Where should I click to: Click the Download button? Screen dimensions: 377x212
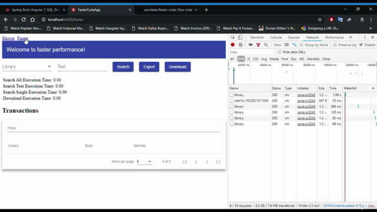click(x=177, y=67)
